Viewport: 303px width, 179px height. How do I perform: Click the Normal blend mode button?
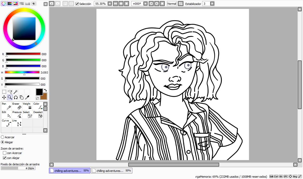(x=172, y=3)
